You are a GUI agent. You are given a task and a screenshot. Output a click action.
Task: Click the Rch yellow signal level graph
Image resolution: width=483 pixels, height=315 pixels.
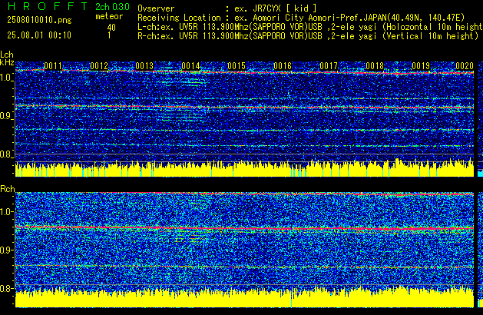pos(245,297)
